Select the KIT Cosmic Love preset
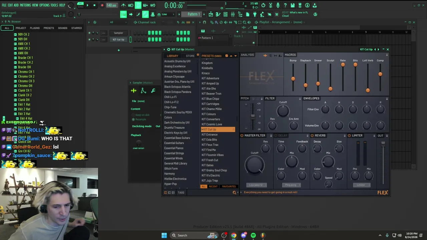The width and height of the screenshot is (427, 240). tap(212, 124)
